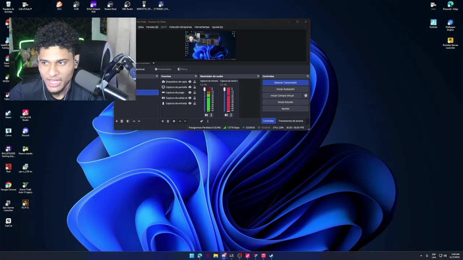The width and height of the screenshot is (463, 260).
Task: Add a source in OBS Fuentes panel
Action: (163, 121)
